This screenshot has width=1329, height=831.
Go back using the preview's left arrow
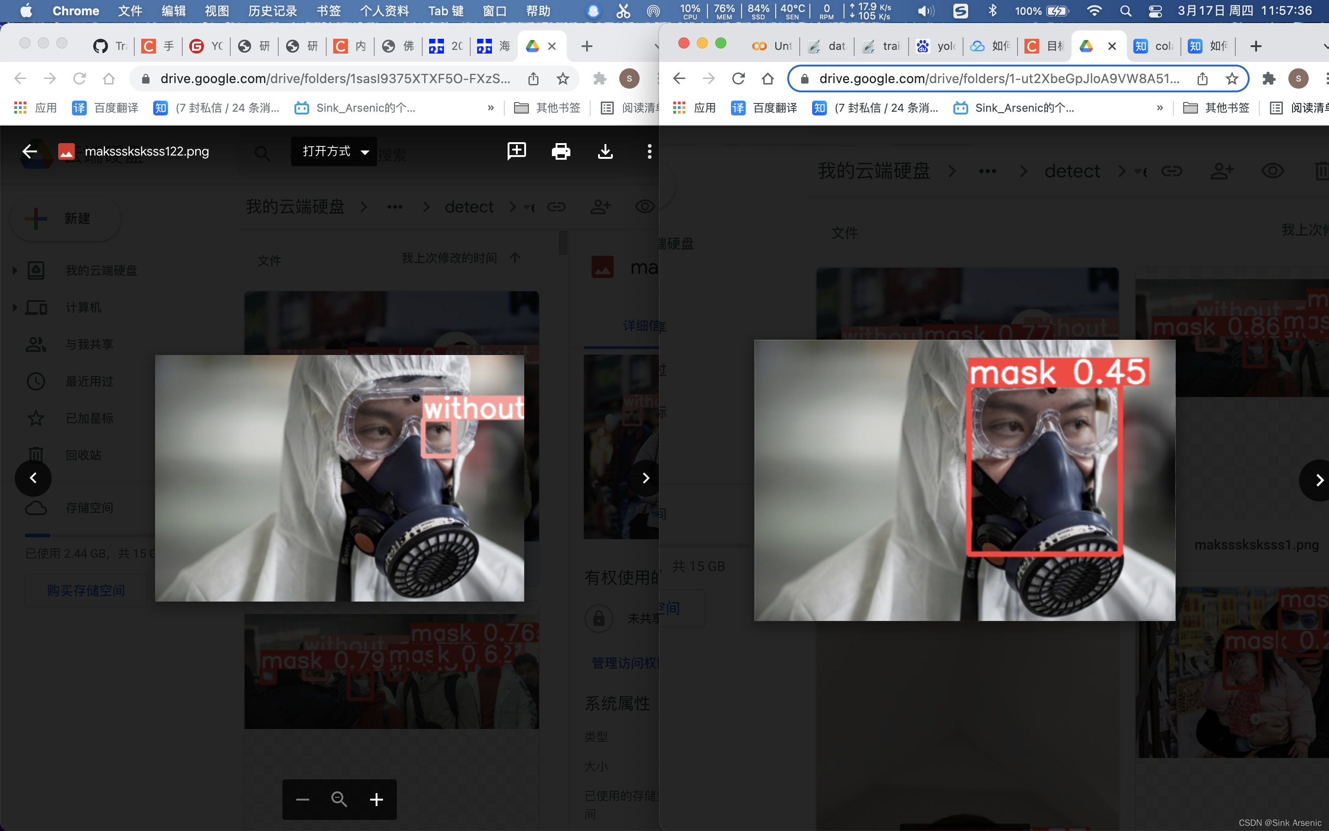[30, 151]
